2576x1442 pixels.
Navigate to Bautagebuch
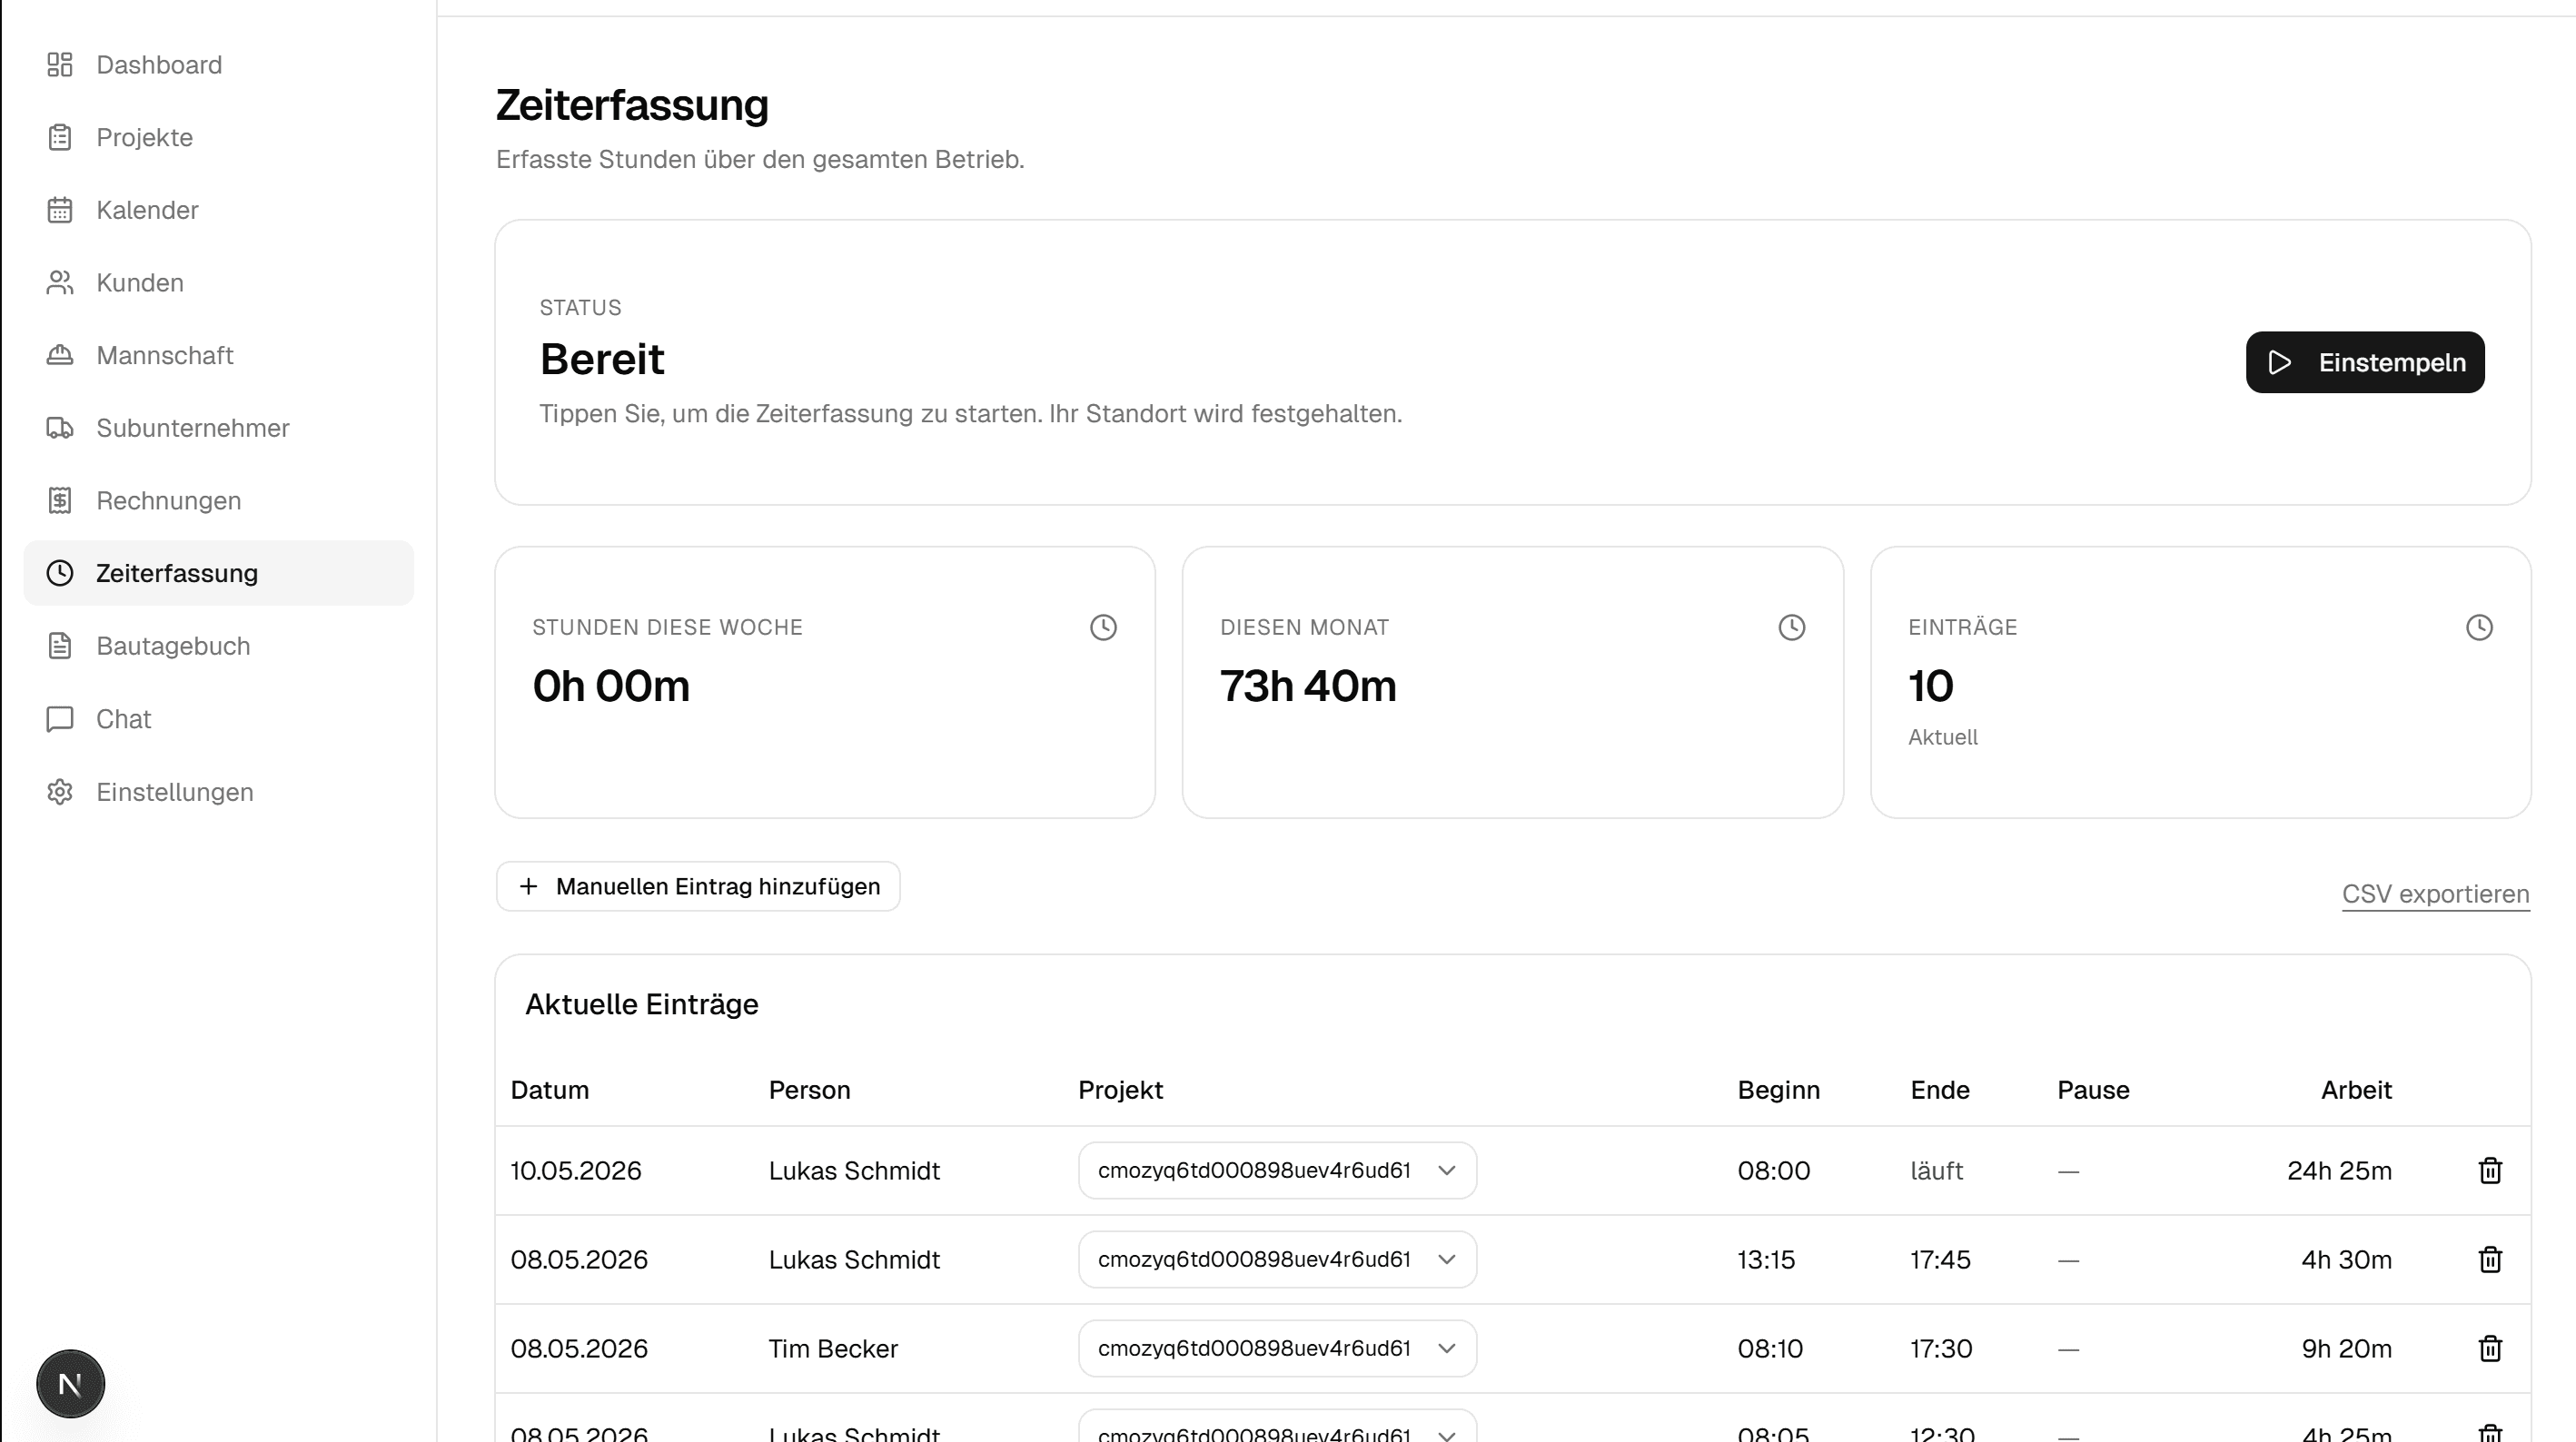coord(219,646)
